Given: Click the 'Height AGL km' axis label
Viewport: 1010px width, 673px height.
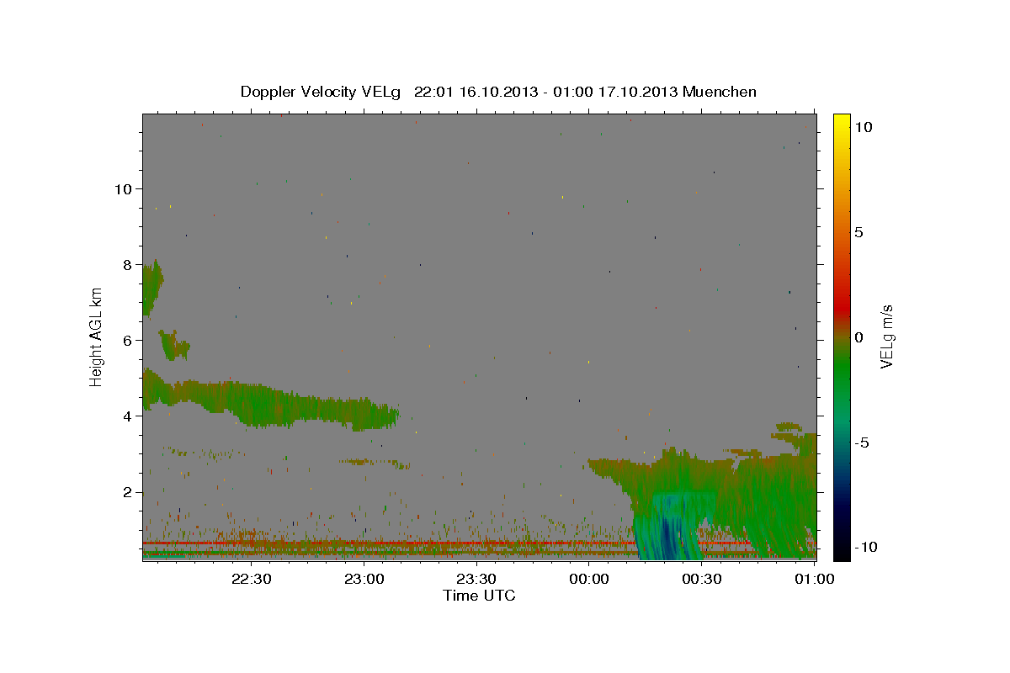Looking at the screenshot, I should (x=97, y=337).
